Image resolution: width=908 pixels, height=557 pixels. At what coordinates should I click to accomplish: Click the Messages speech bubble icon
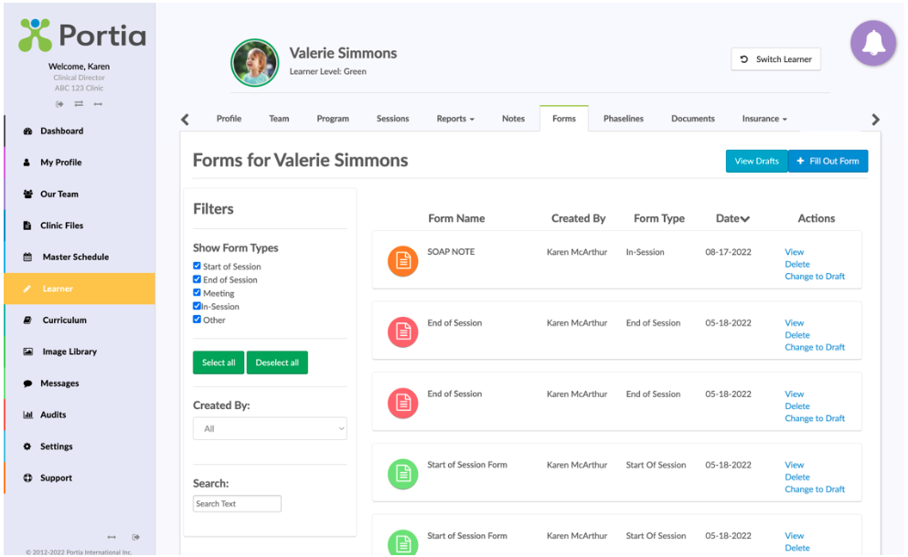point(27,384)
